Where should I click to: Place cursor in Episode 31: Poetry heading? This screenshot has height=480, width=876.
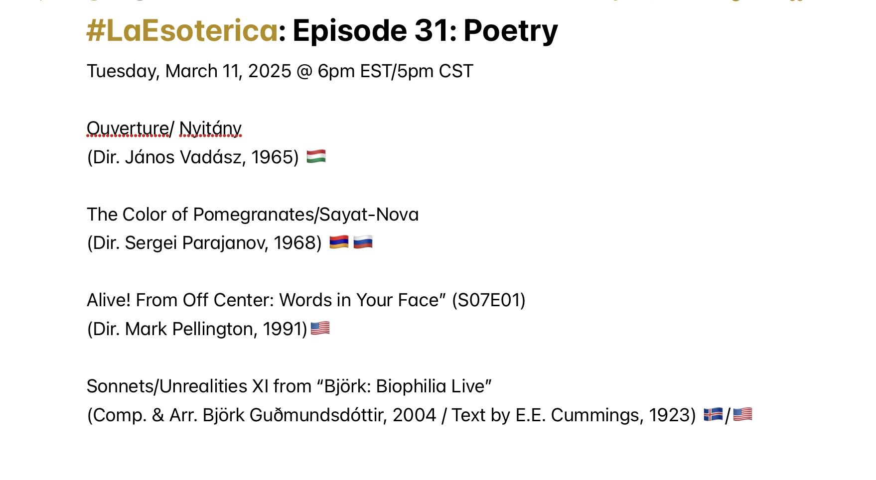[x=425, y=31]
